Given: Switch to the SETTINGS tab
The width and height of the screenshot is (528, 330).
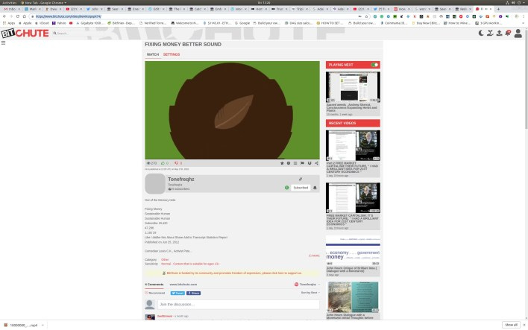Looking at the screenshot, I should point(172,54).
